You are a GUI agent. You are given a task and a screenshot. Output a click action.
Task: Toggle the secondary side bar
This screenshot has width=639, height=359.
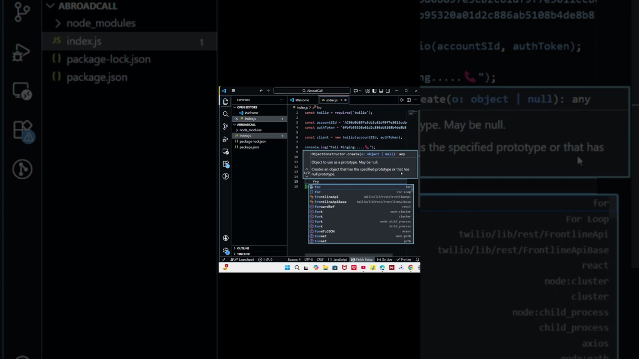388,91
